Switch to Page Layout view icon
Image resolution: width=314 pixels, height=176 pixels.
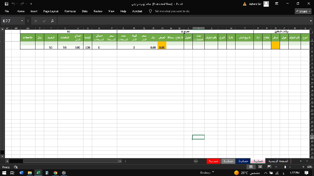click(260, 167)
